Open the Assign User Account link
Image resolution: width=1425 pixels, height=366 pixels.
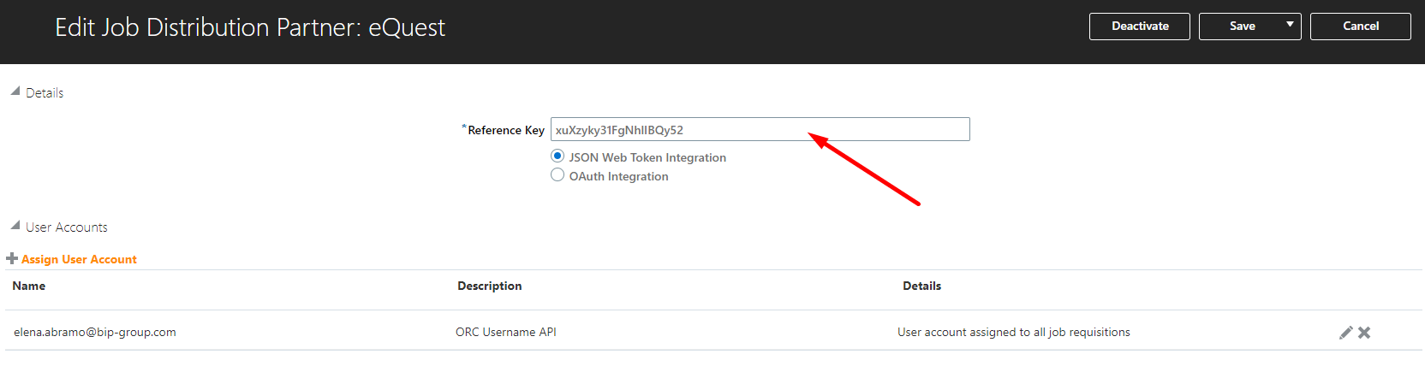[79, 259]
